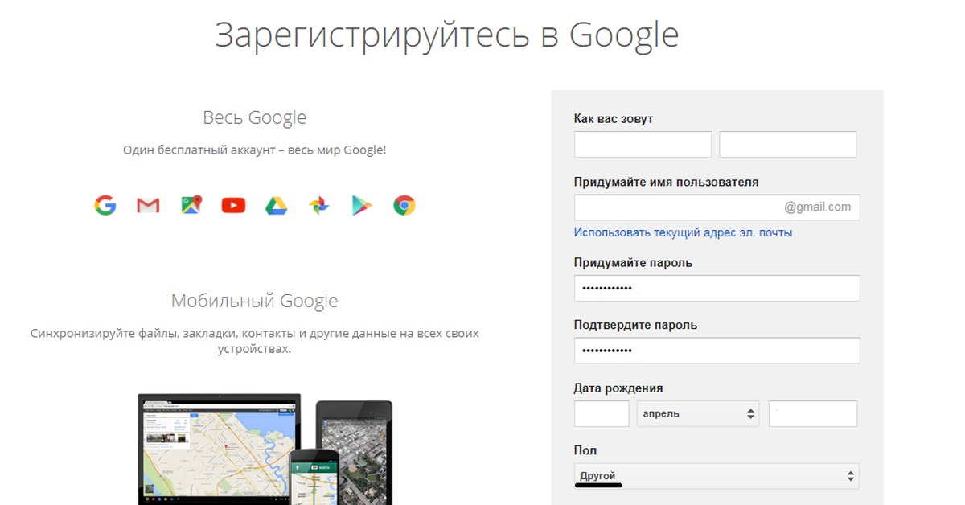This screenshot has width=965, height=505.
Task: Click the Придумайте имя пользователя label
Action: pyautogui.click(x=666, y=182)
